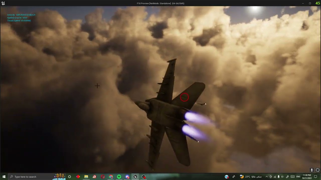
Task: Click the 'Thrust Speed' debug readout
Action: [x=19, y=20]
